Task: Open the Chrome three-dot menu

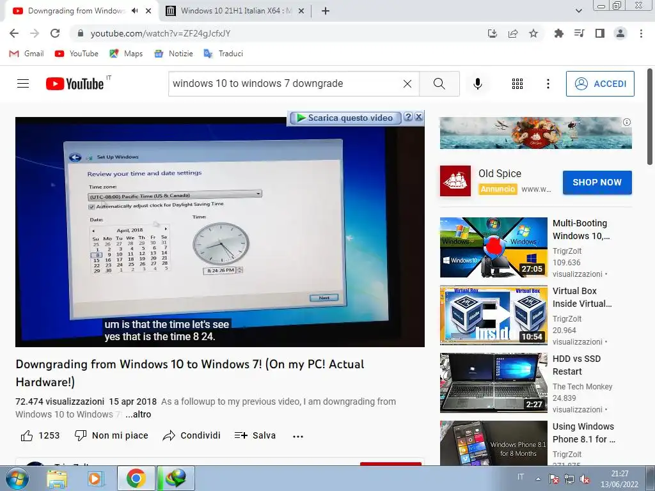Action: (x=641, y=33)
